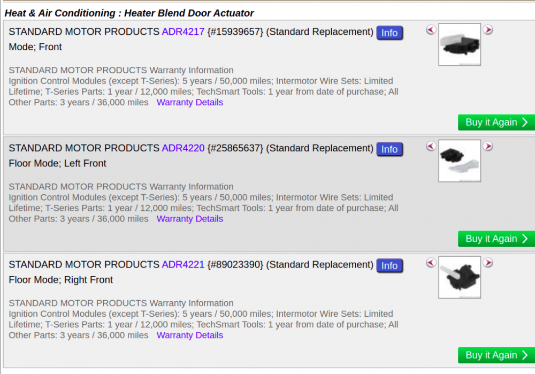This screenshot has height=374, width=535.
Task: Open Warranty Details for the ADR4221 listing
Action: [190, 335]
